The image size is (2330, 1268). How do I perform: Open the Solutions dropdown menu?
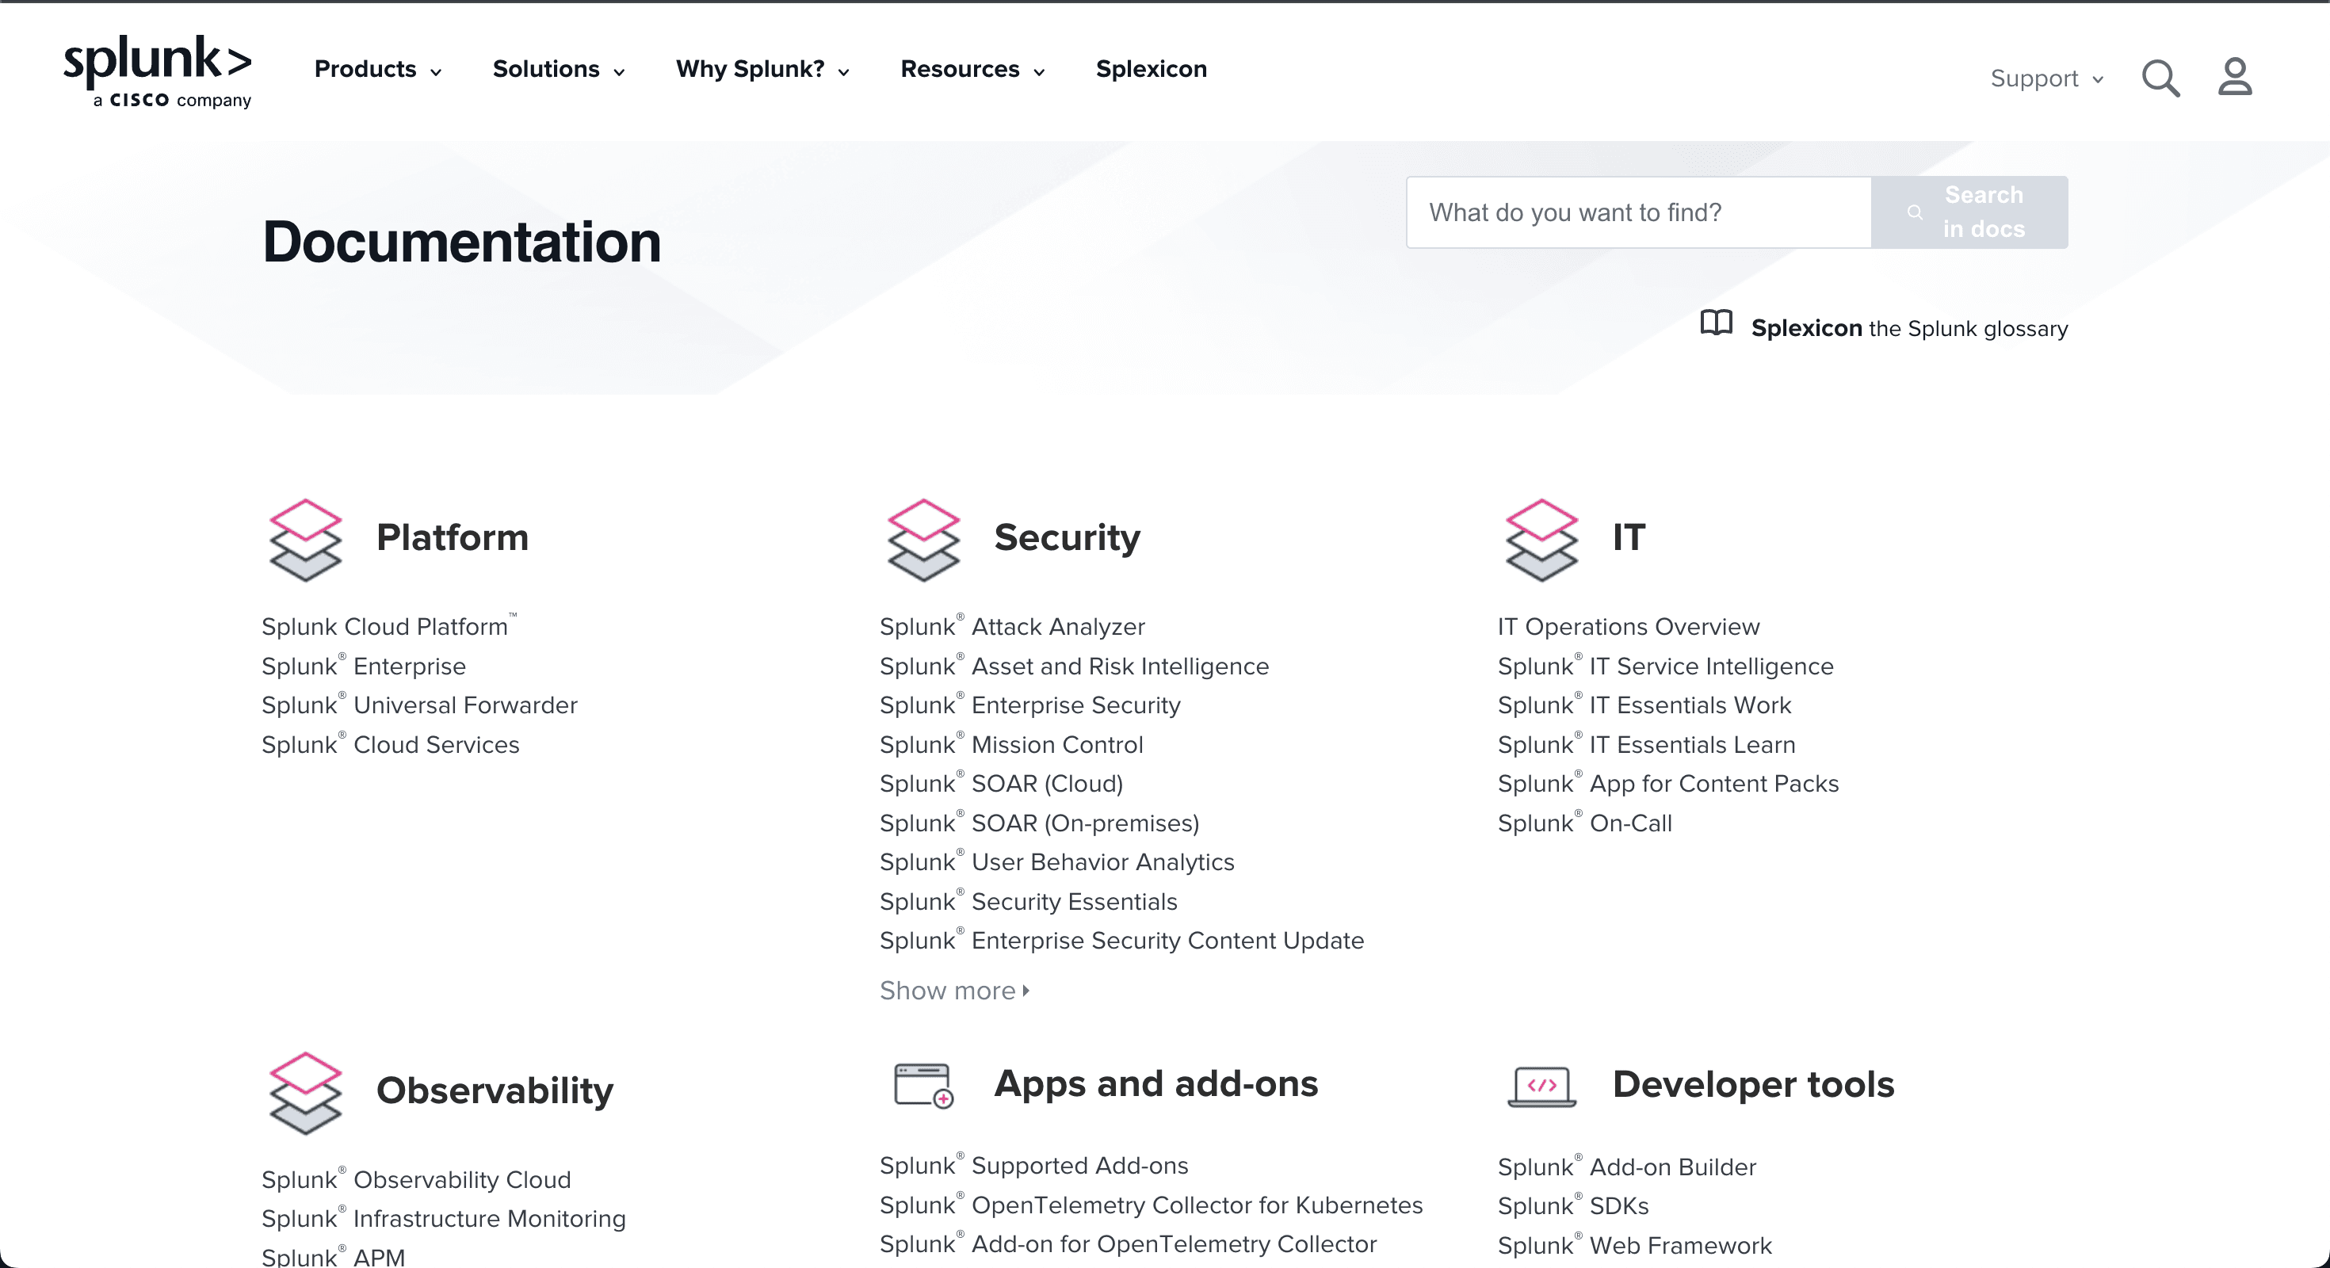[x=558, y=70]
